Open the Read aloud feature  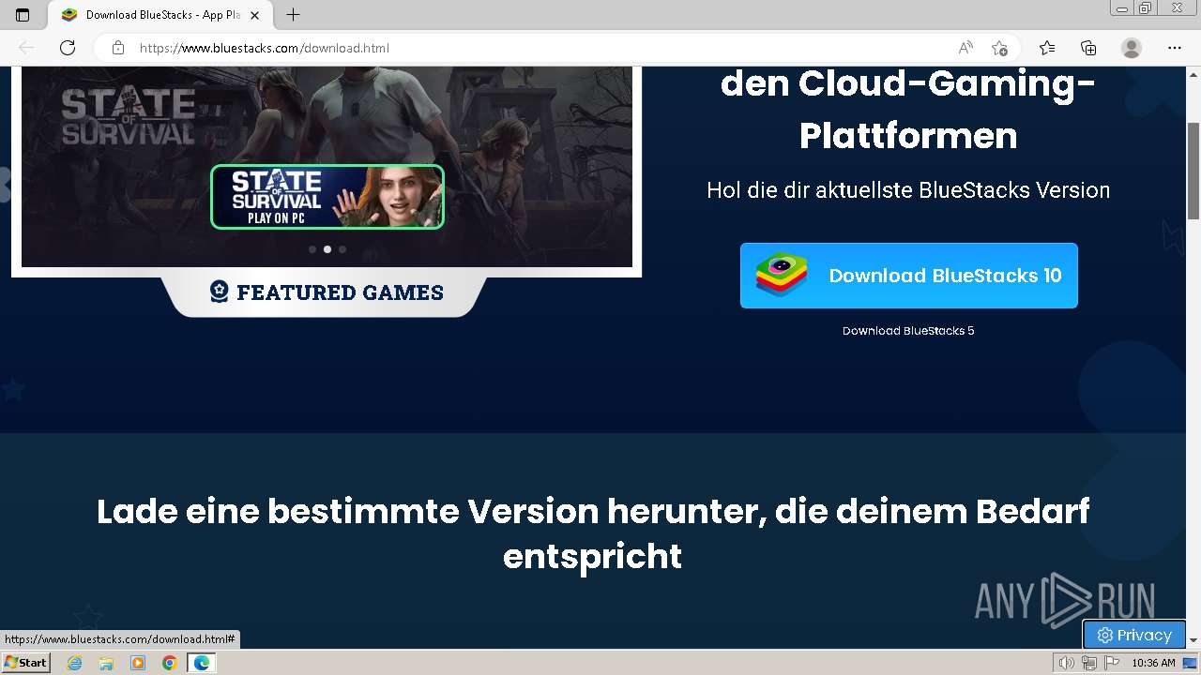pos(965,48)
